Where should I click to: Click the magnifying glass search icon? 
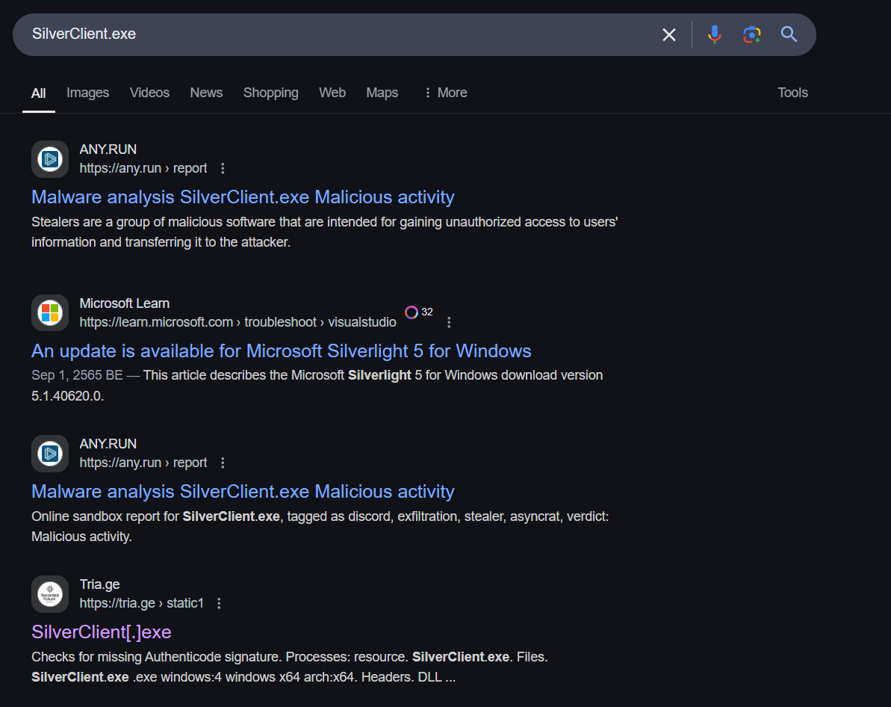pyautogui.click(x=789, y=34)
